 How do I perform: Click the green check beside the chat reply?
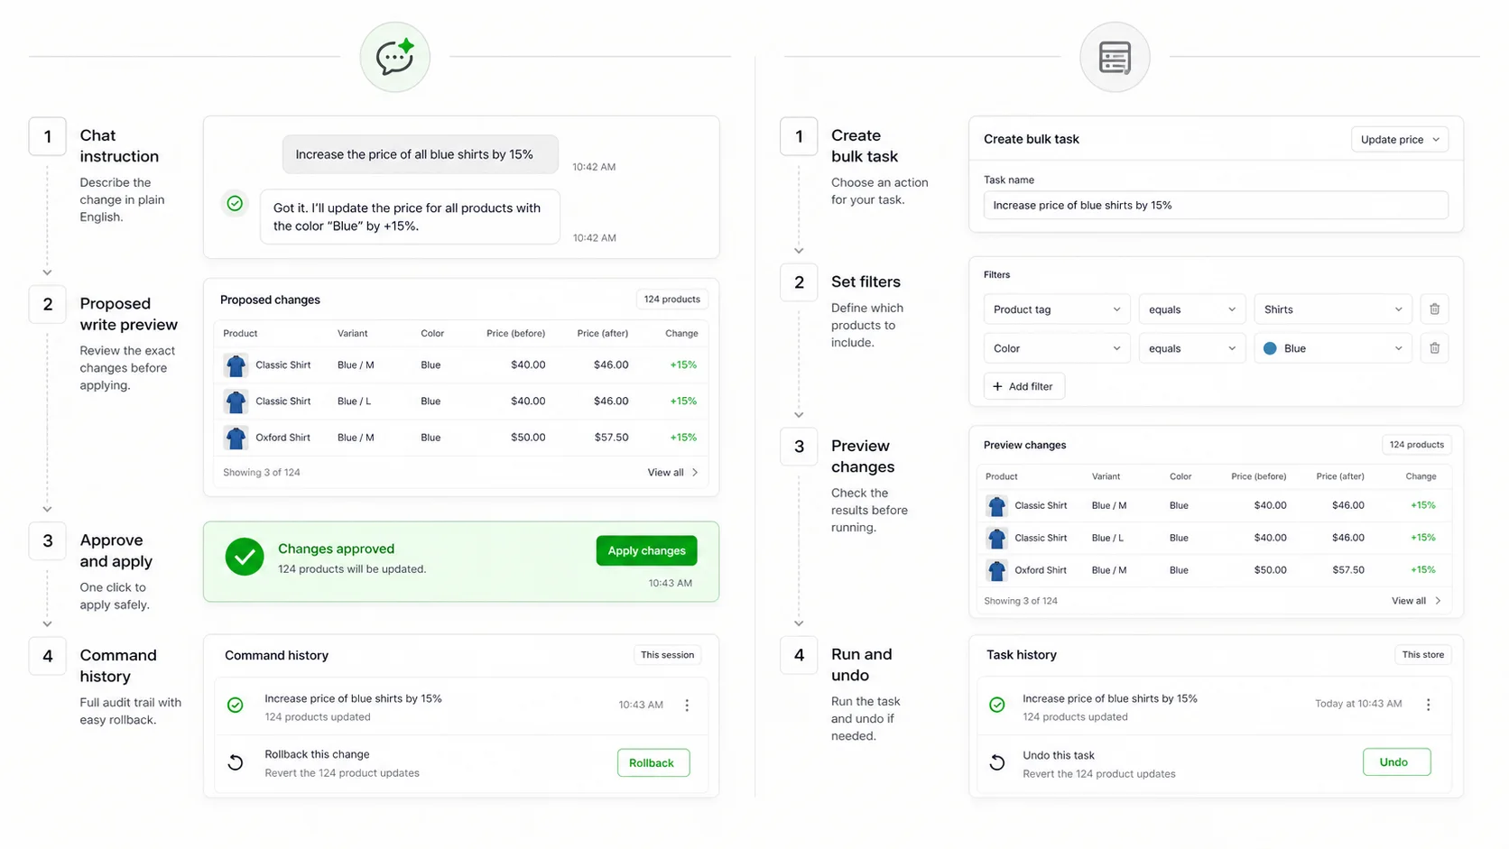pyautogui.click(x=235, y=204)
